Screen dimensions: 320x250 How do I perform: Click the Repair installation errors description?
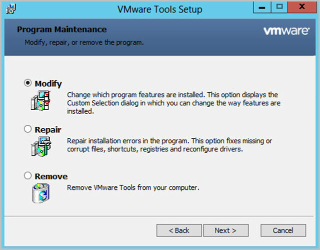tap(169, 145)
